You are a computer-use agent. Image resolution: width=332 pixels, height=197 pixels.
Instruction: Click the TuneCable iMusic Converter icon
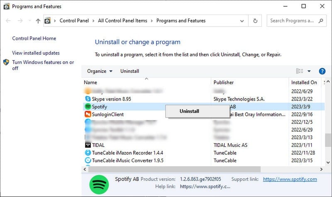88,160
